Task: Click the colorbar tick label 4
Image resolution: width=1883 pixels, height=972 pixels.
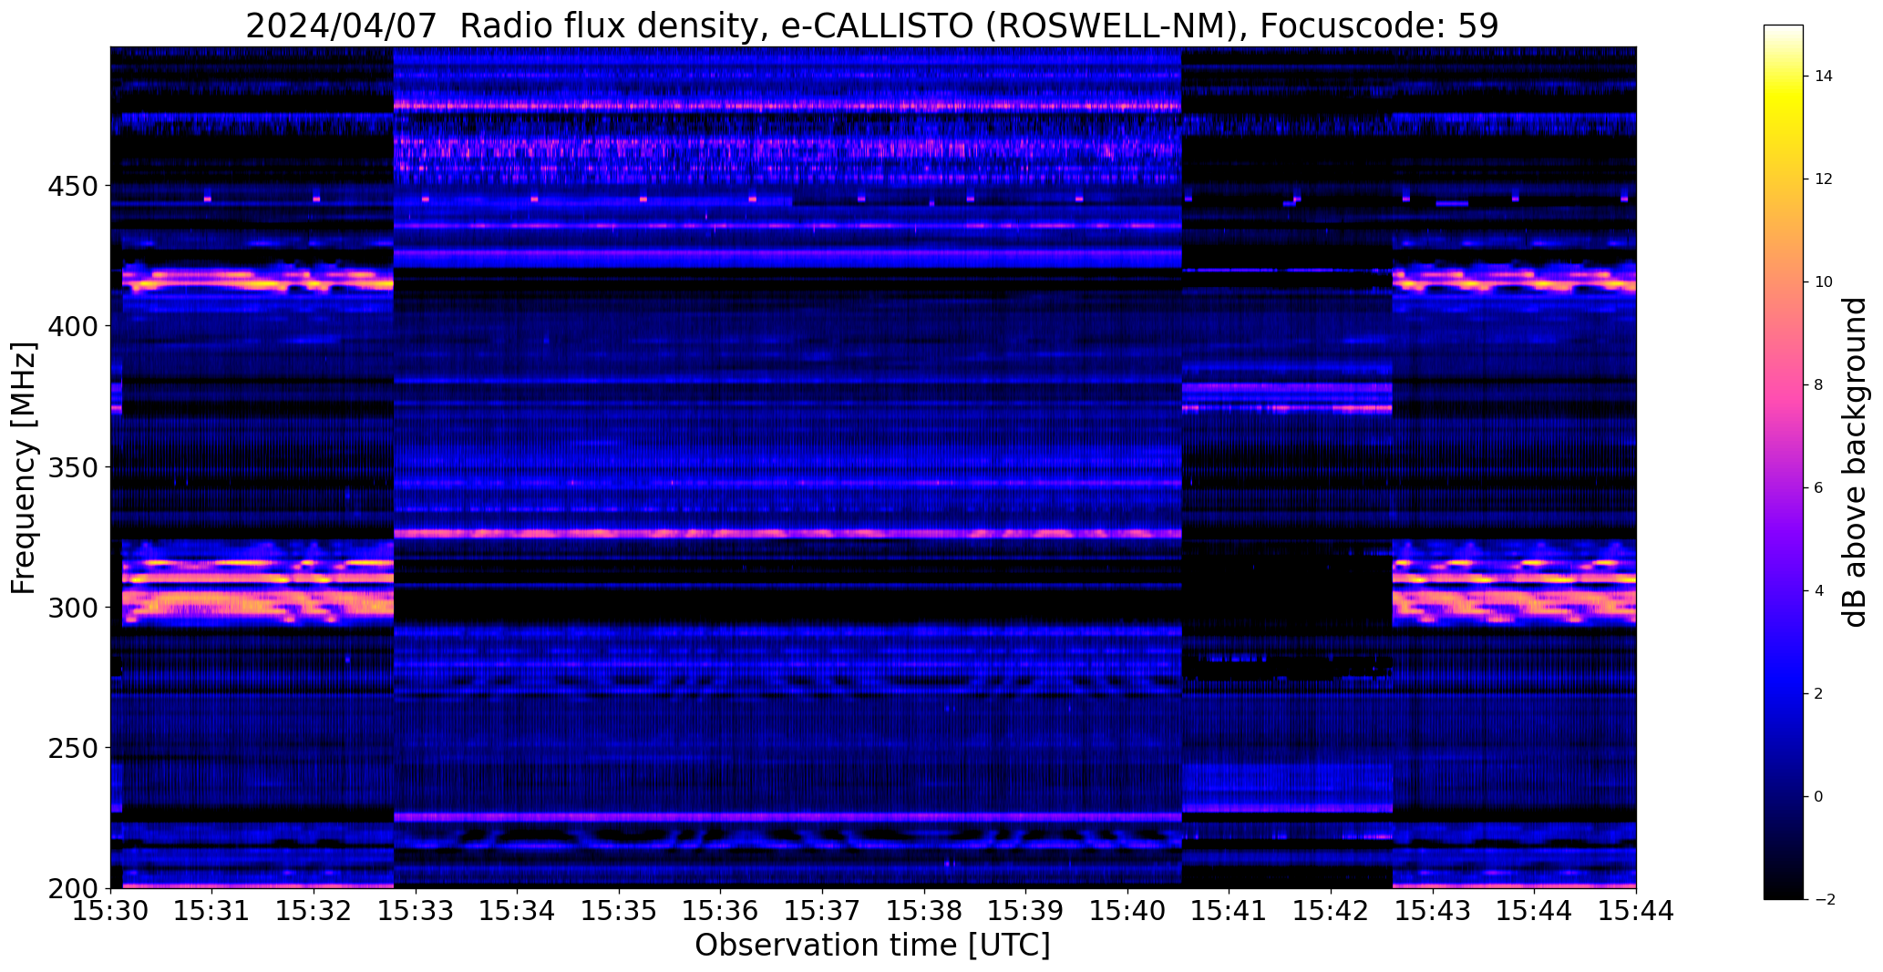Action: [1818, 591]
